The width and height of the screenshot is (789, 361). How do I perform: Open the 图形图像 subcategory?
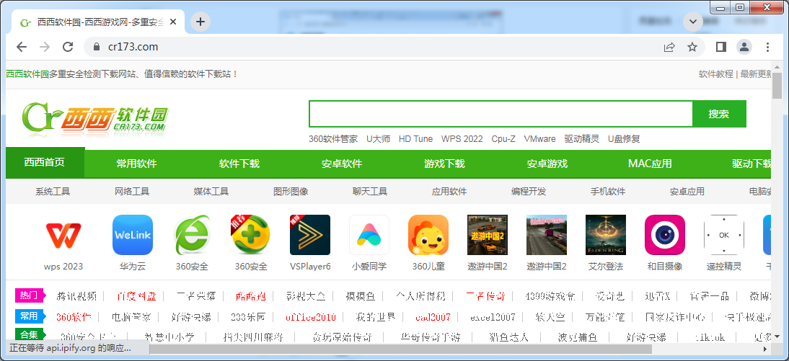point(291,192)
